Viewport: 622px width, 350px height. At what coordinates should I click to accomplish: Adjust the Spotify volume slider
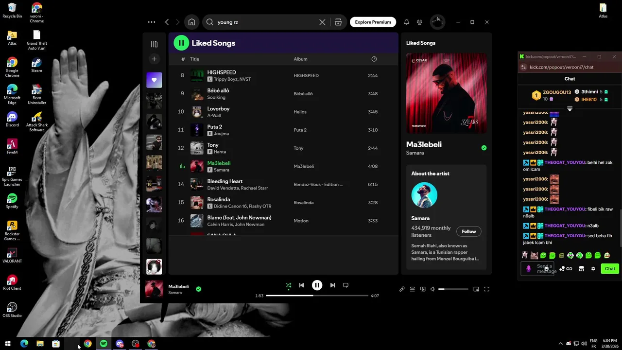pyautogui.click(x=453, y=289)
